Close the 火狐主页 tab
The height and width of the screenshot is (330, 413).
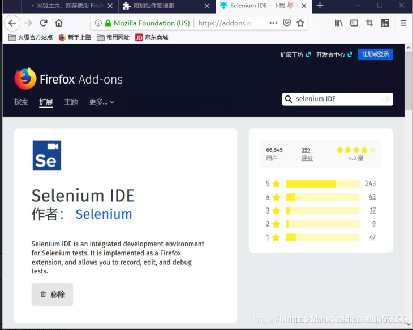point(110,6)
